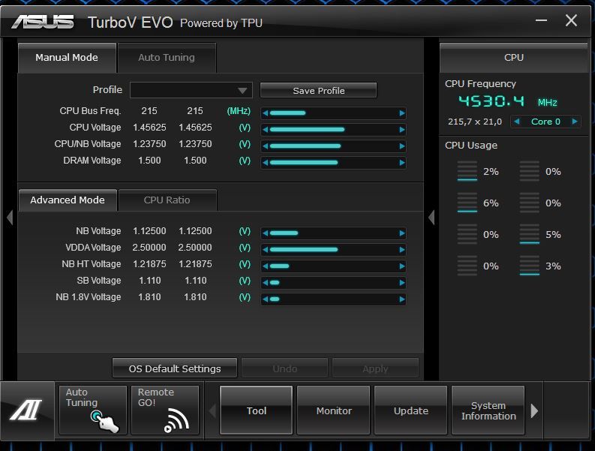Click the CPU frequency 4530.4 MHz readout
Screen dimensions: 595x451
(x=508, y=101)
